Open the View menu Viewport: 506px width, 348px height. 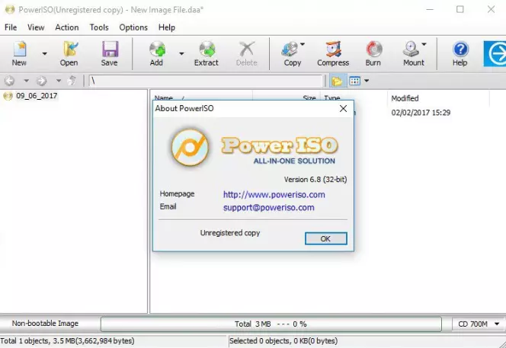(36, 27)
